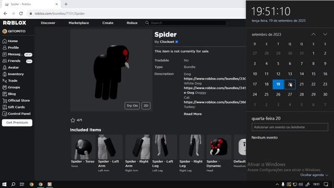Click the add event or reminder field
Viewport: 334px width, 188px height.
tap(290, 127)
